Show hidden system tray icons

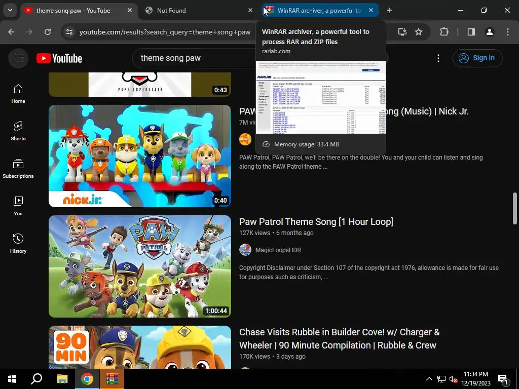point(429,379)
